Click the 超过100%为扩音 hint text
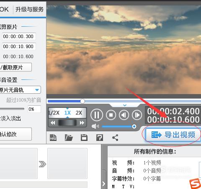This screenshot has width=201, height=189. click(x=23, y=100)
